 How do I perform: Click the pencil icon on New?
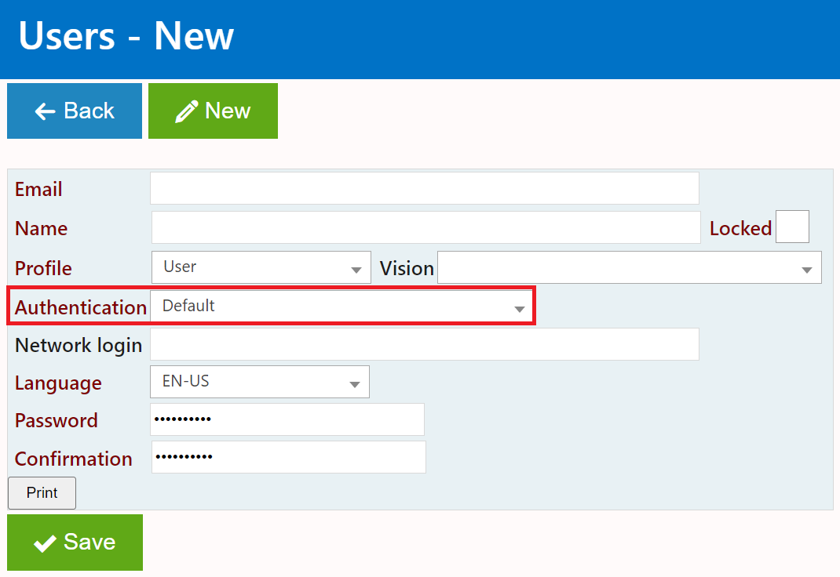click(186, 111)
